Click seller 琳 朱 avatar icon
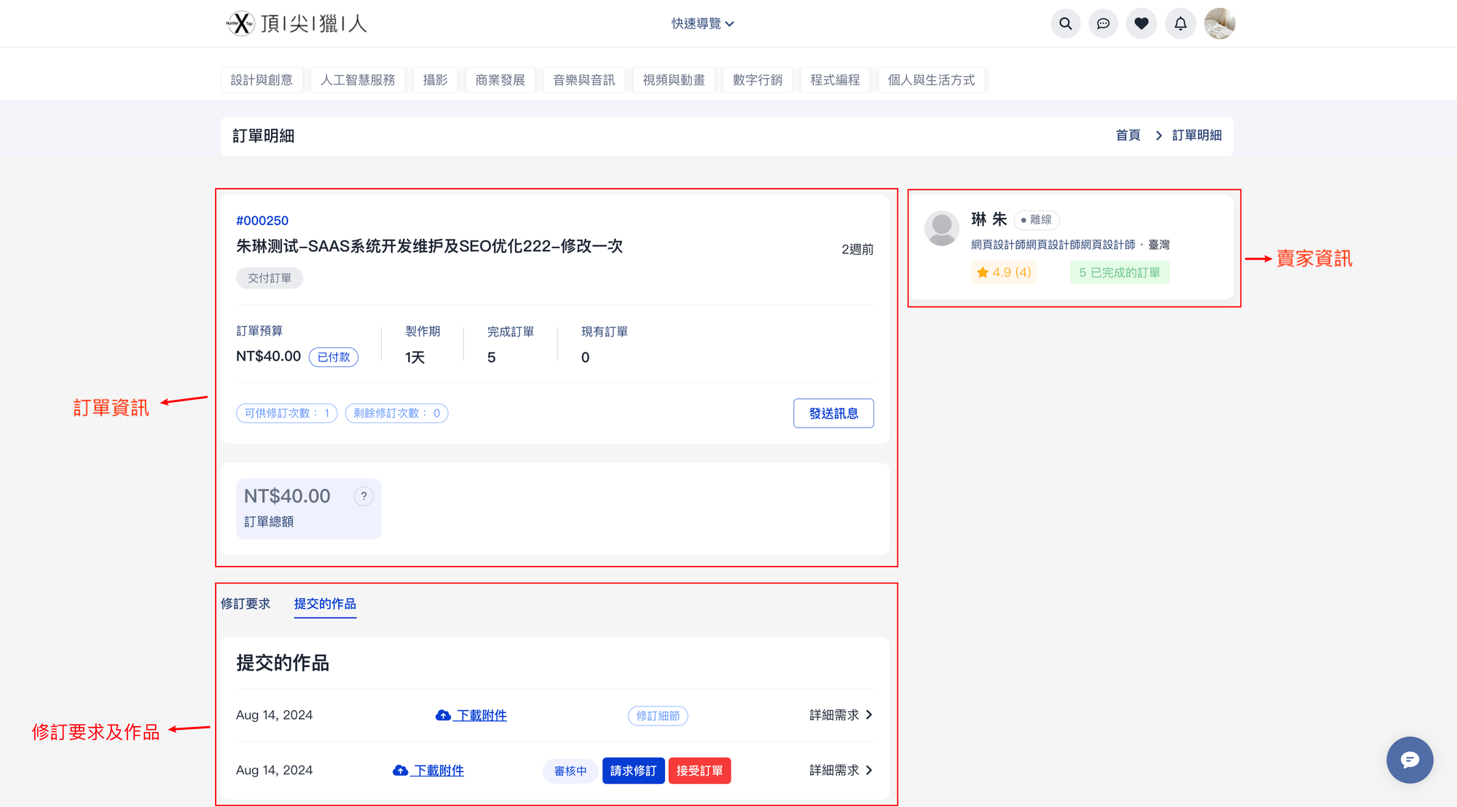1457x807 pixels. 941,229
